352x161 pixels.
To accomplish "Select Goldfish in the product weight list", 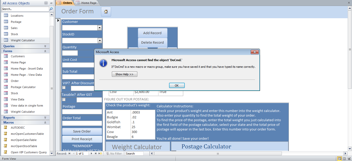I will (x=130, y=122).
